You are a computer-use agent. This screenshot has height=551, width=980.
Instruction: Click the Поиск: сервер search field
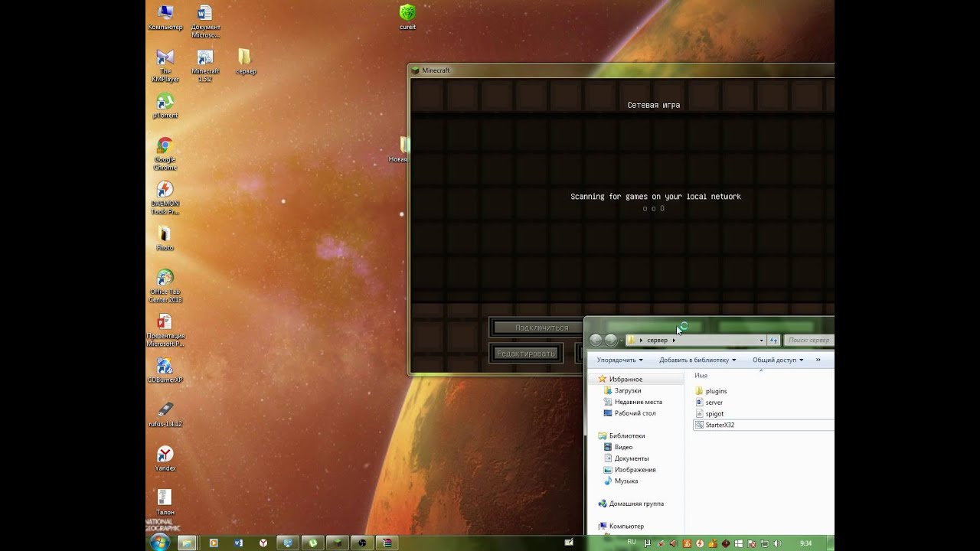(809, 341)
